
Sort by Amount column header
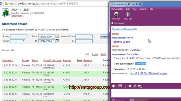point(67,61)
